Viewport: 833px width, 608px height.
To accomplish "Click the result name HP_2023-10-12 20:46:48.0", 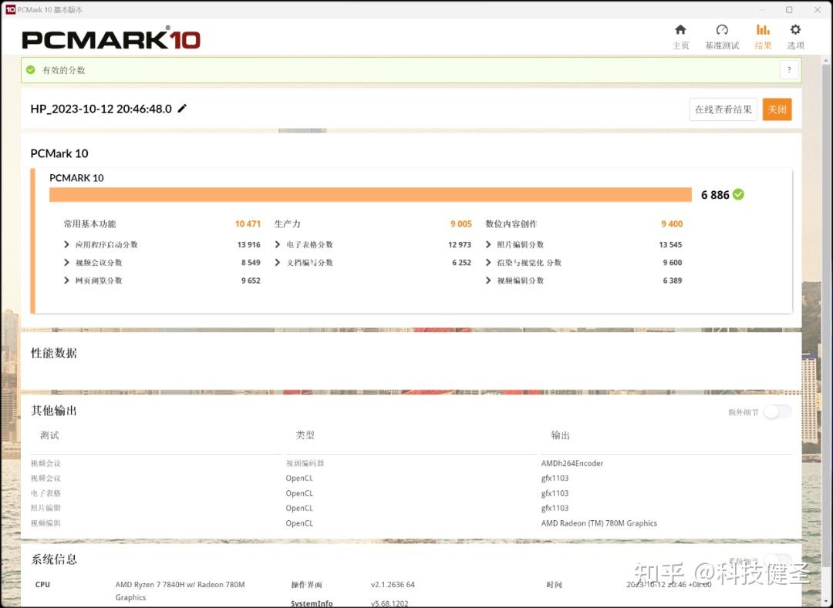I will click(x=101, y=109).
